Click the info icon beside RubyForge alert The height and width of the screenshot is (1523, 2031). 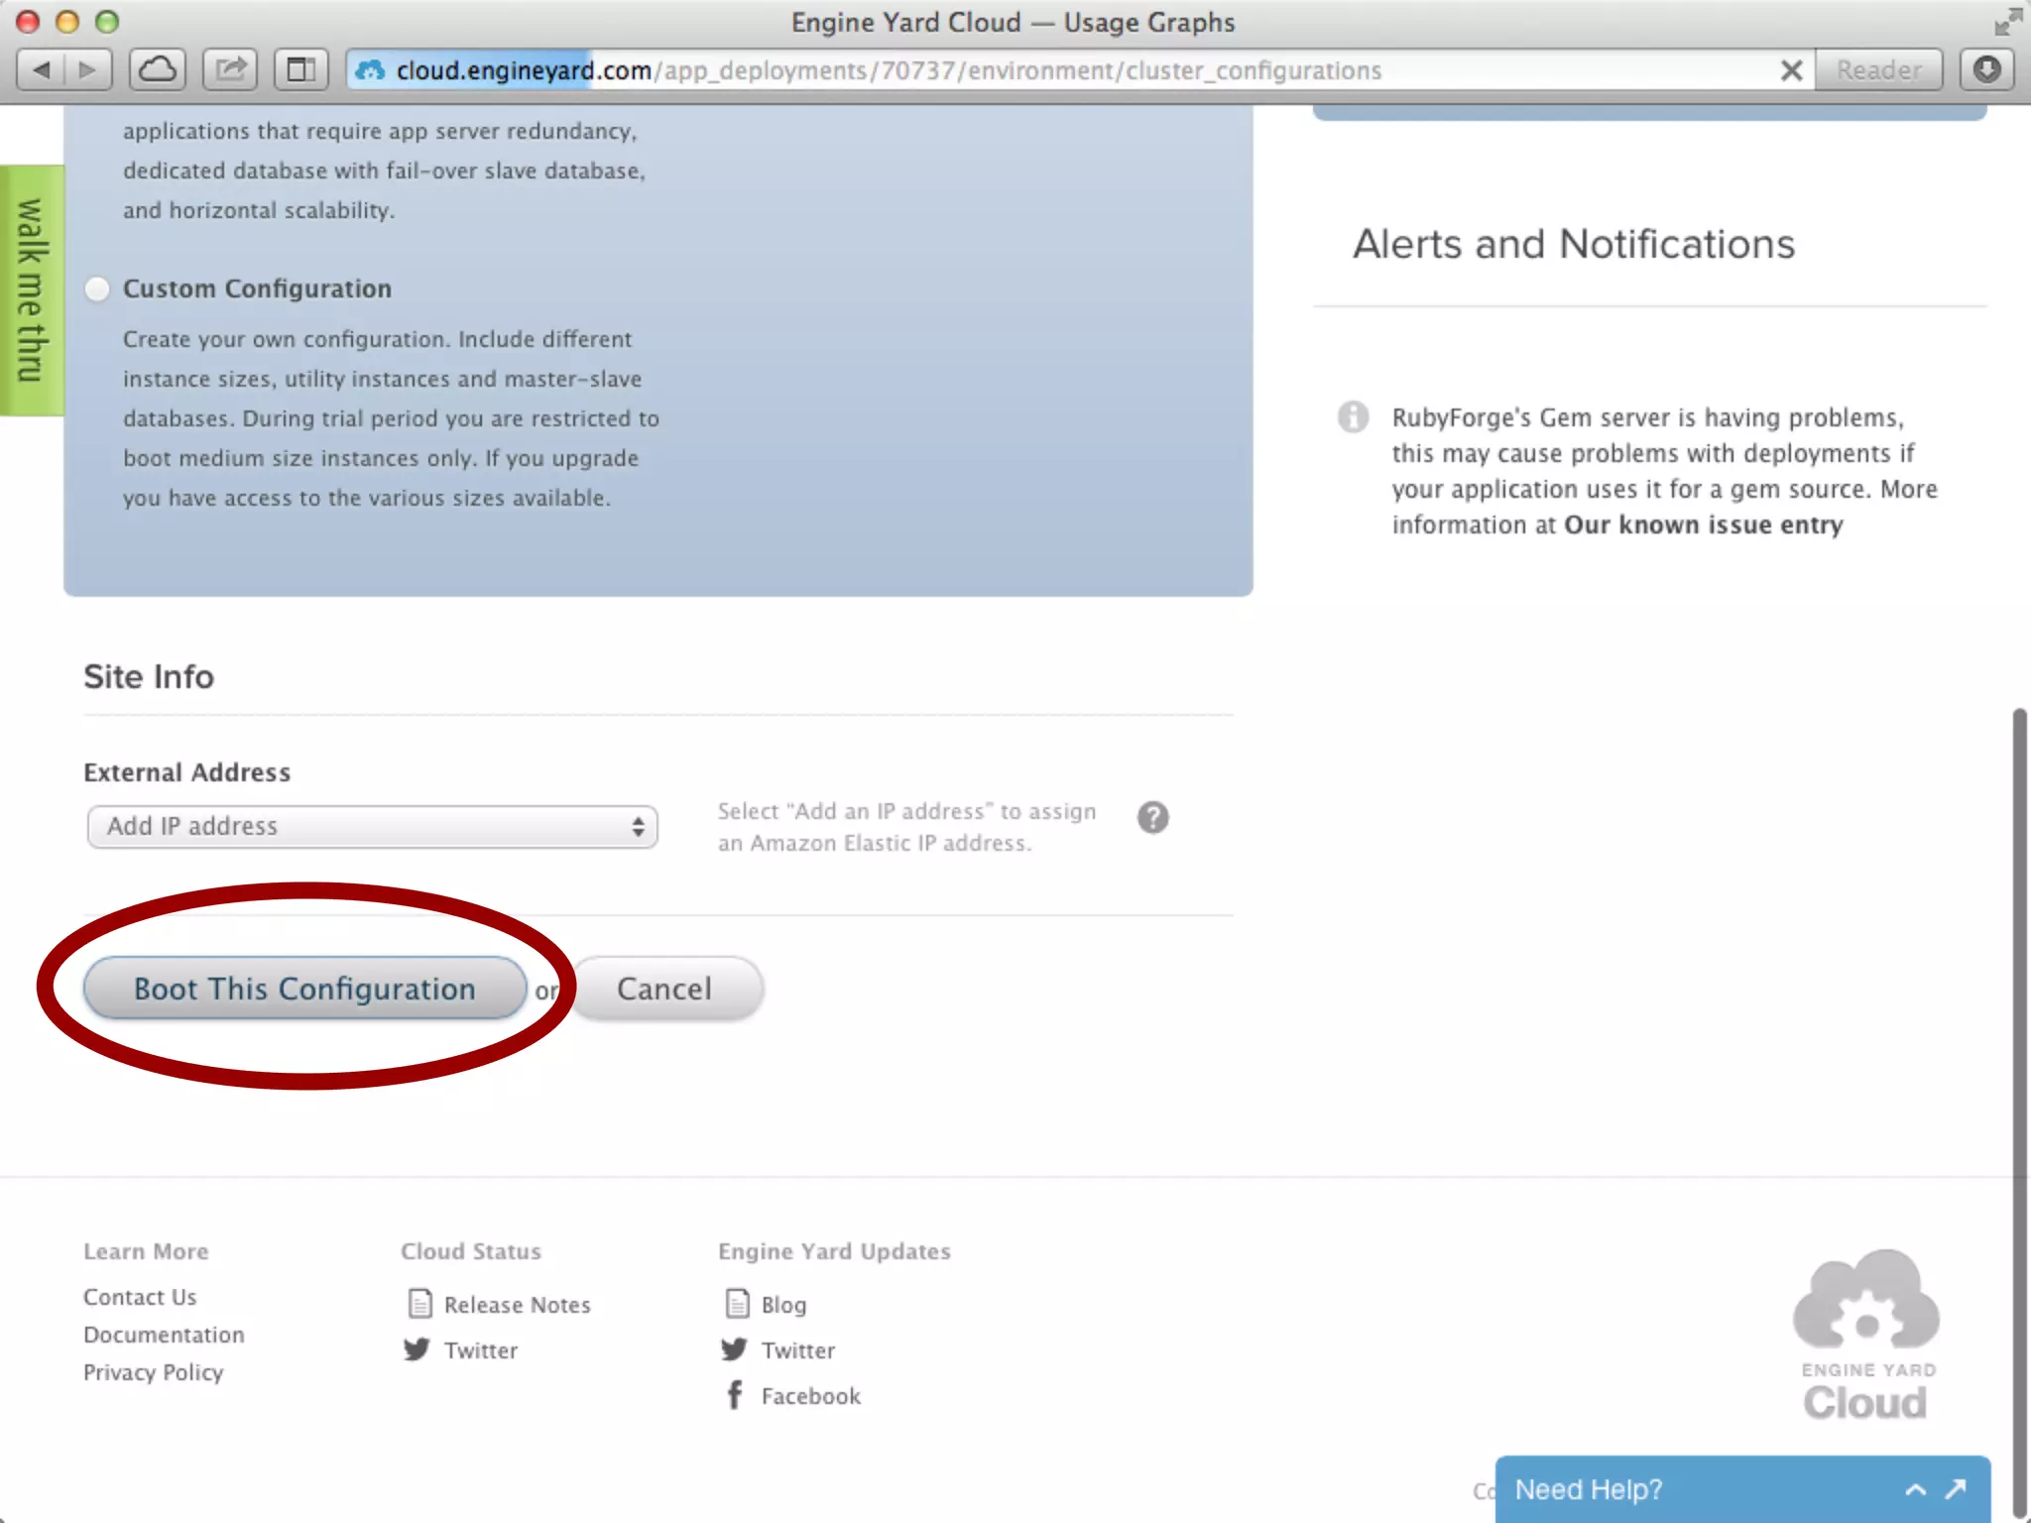(1354, 416)
